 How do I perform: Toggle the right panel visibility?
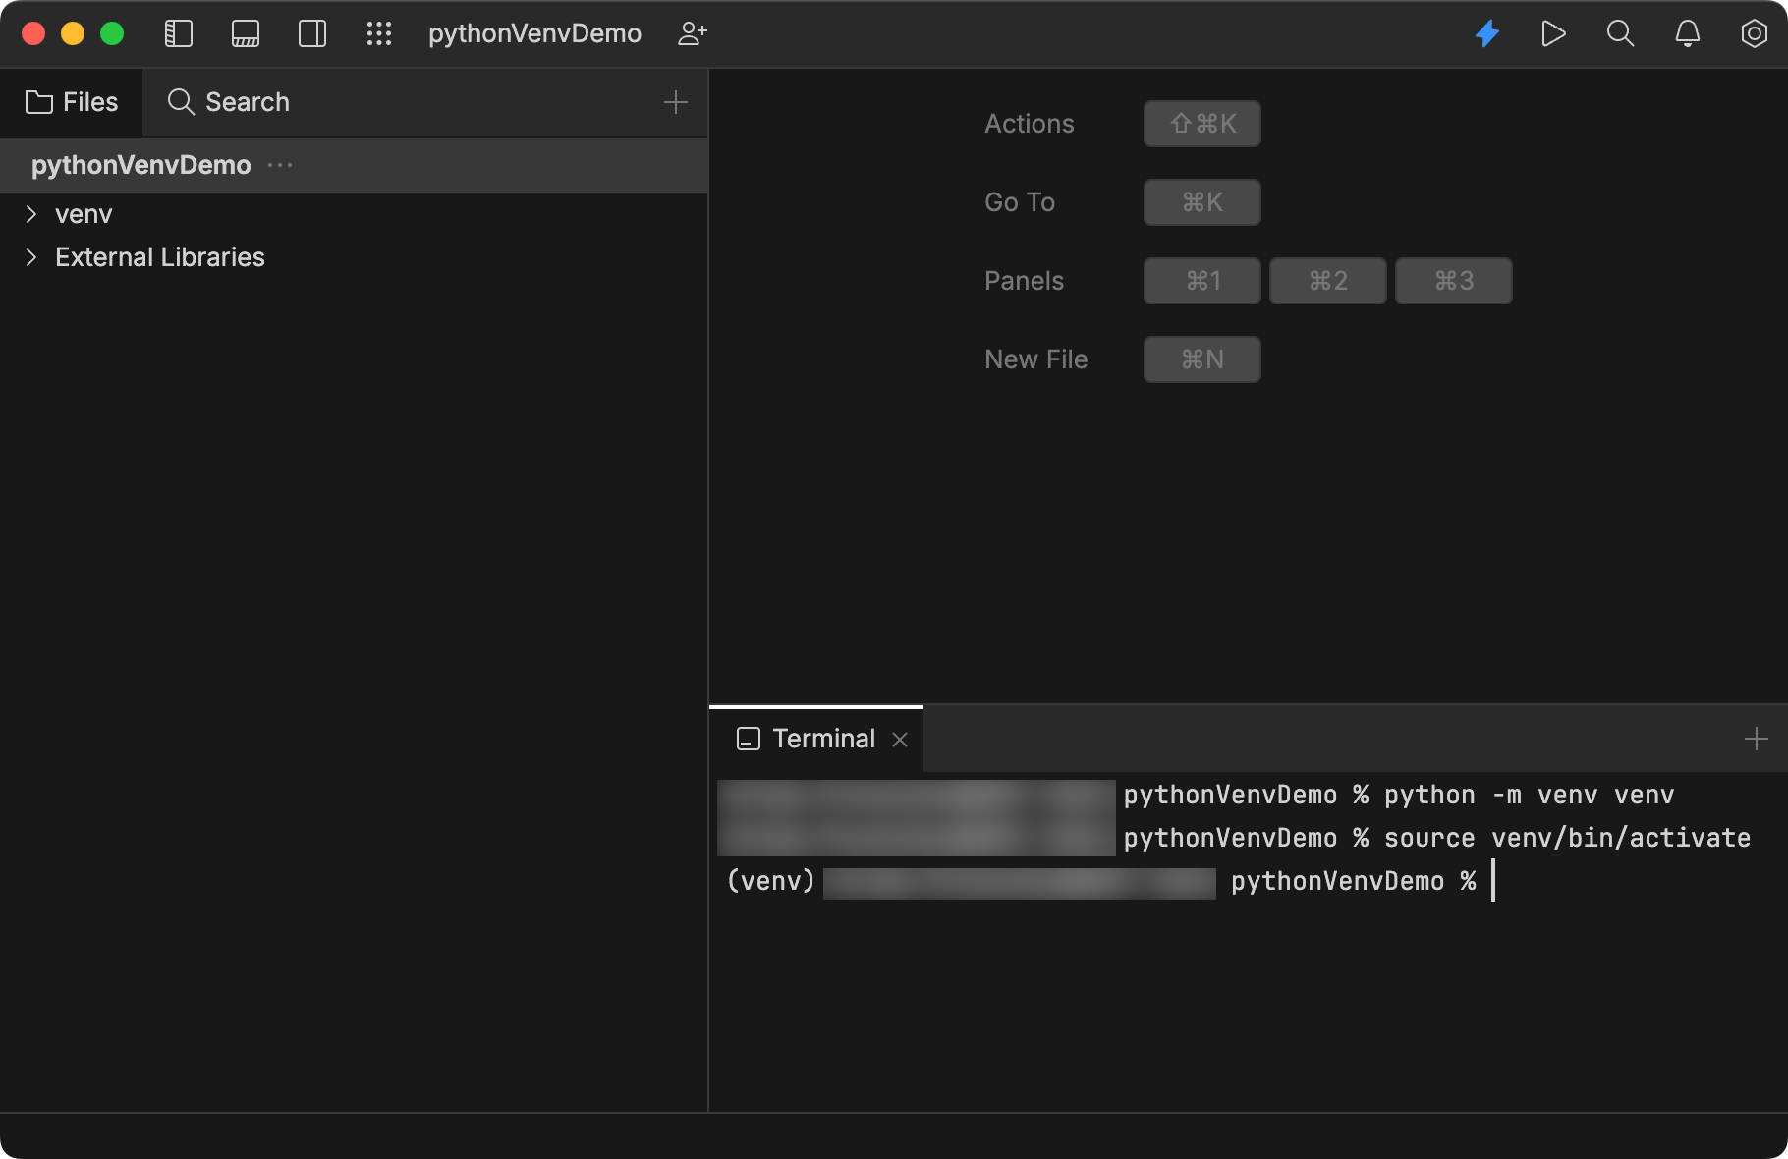coord(311,33)
